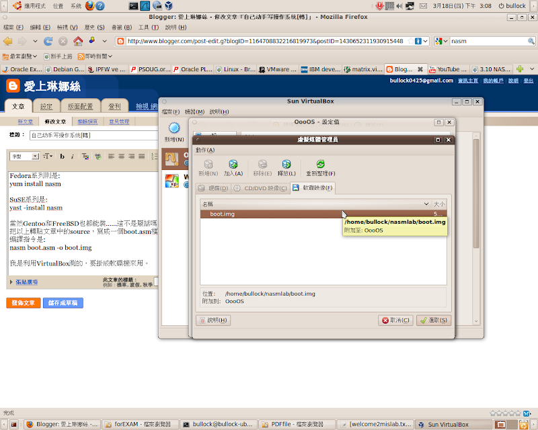
Task: Click bullock user session button
Action: click(512, 6)
